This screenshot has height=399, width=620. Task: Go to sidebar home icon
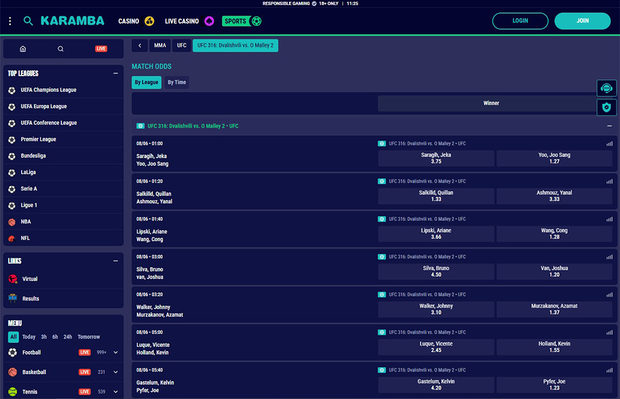point(23,48)
